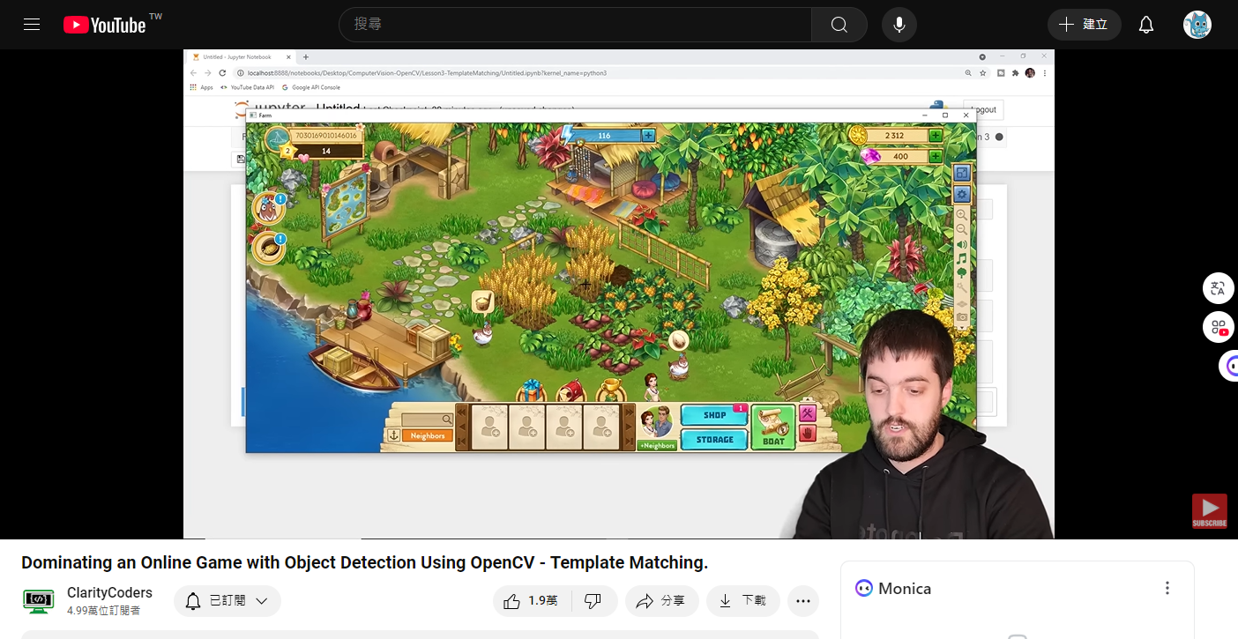Download the video with 下載 button
The height and width of the screenshot is (639, 1238).
[x=742, y=601]
